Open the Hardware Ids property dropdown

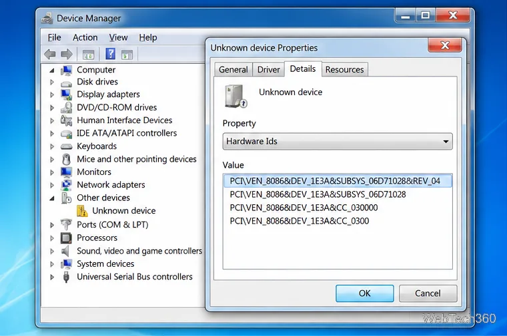pos(338,141)
